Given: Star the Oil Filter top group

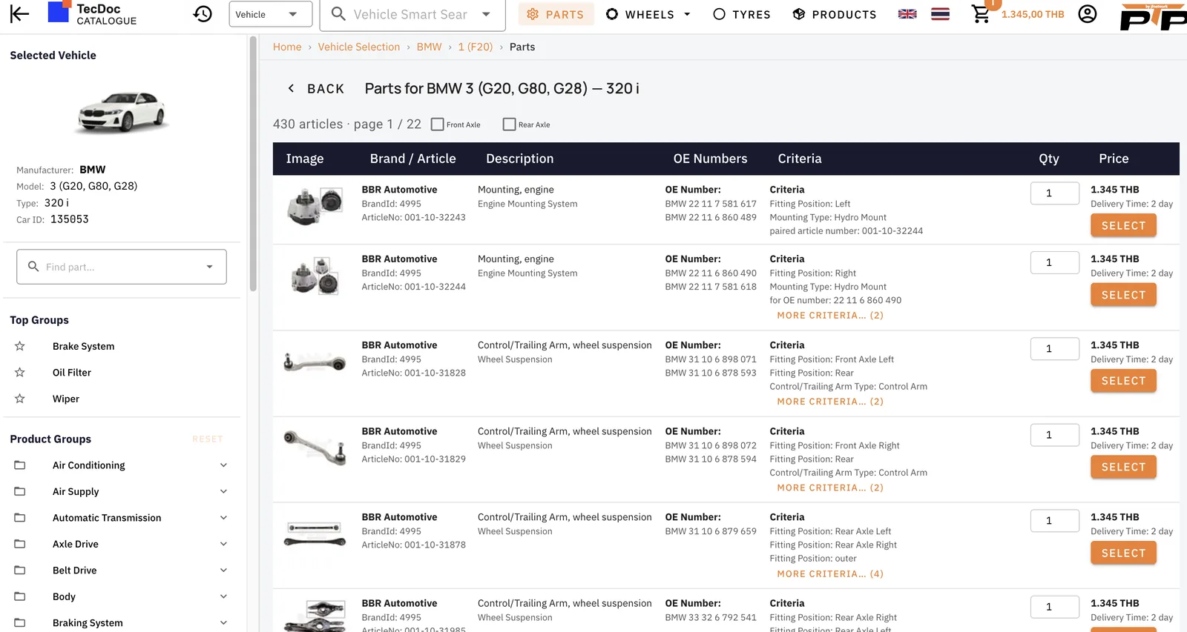Looking at the screenshot, I should pos(20,372).
